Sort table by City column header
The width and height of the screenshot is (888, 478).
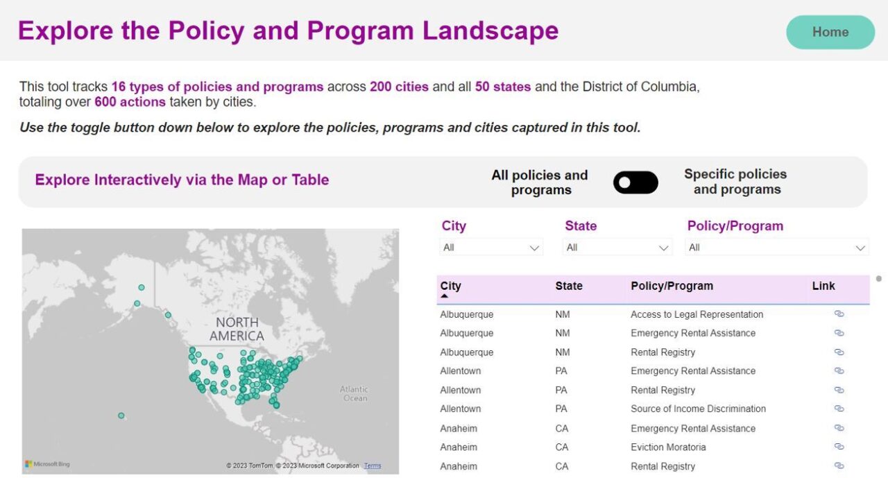coord(451,286)
